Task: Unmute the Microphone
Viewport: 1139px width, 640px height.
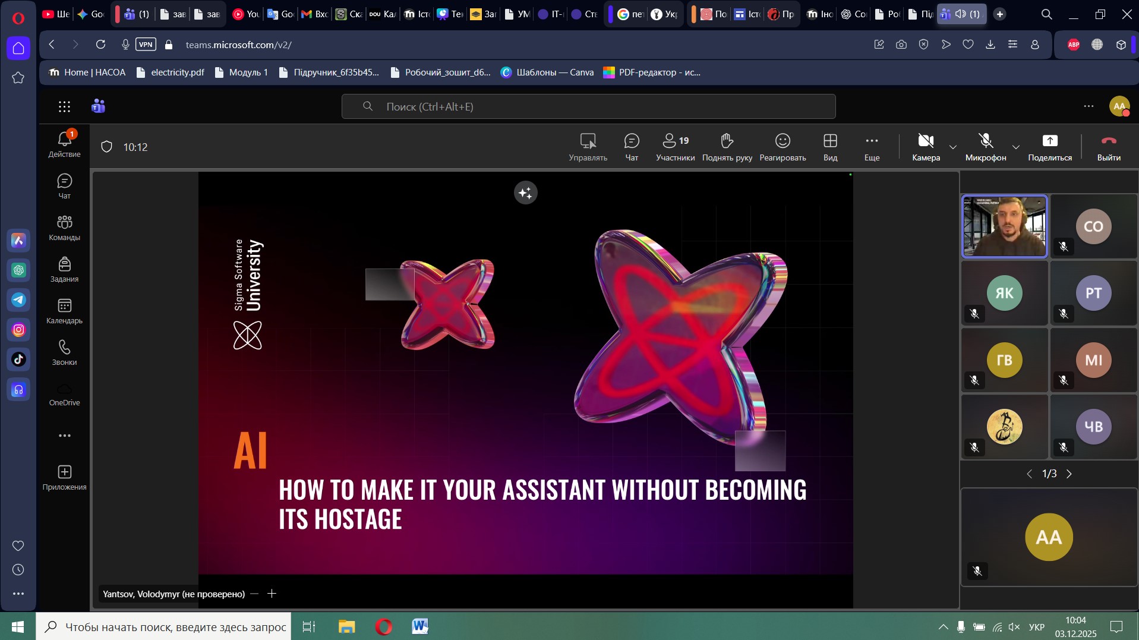Action: (985, 146)
